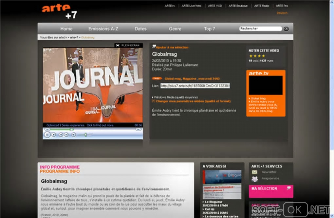Viewport: 334px width, 218px height.
Task: Rate video with the third star
Action: (259, 56)
